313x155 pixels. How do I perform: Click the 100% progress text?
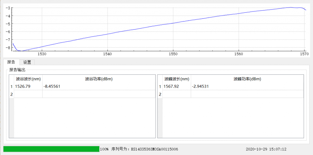point(104,149)
